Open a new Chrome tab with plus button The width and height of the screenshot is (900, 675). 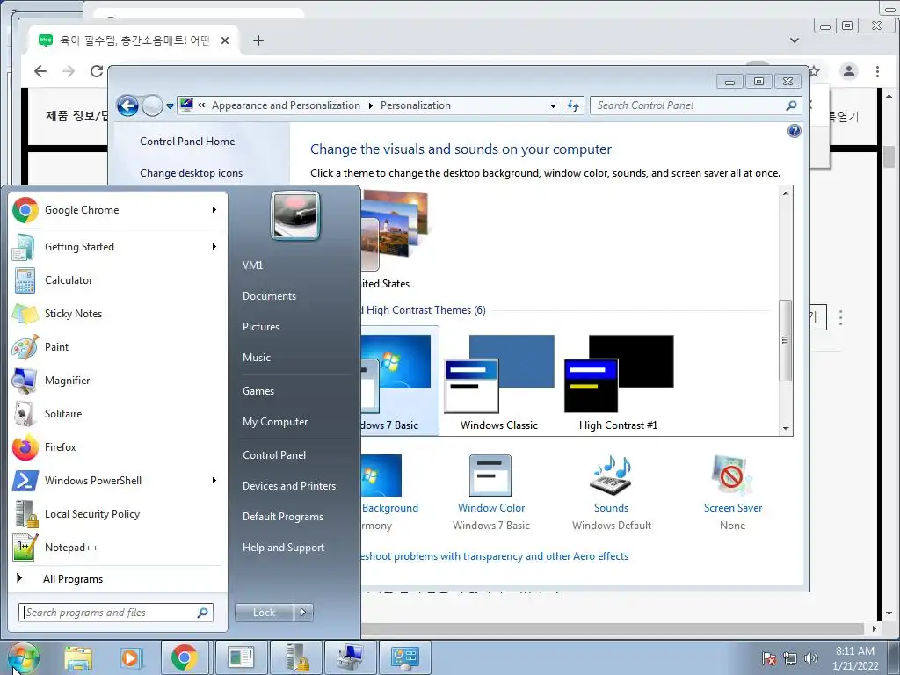point(258,40)
